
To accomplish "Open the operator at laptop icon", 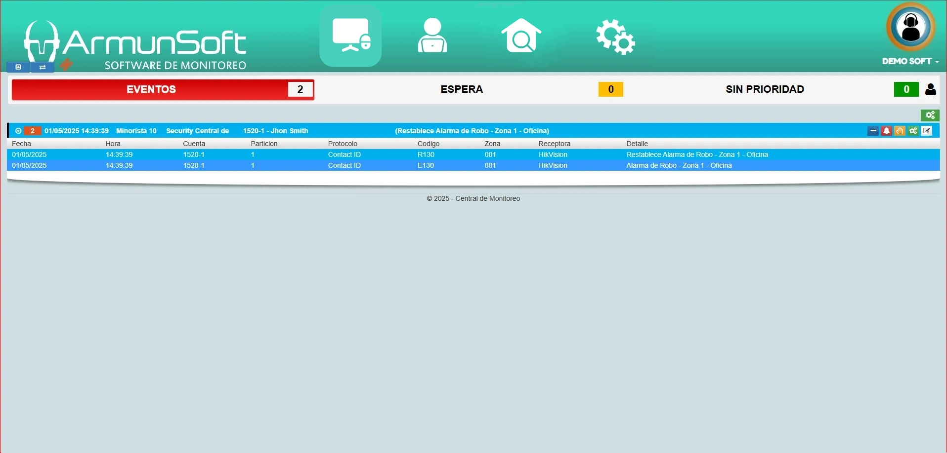I will [432, 36].
